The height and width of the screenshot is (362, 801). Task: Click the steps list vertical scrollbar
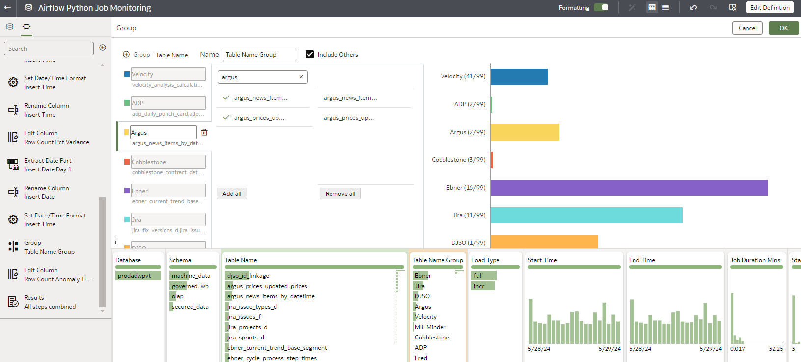[x=102, y=252]
